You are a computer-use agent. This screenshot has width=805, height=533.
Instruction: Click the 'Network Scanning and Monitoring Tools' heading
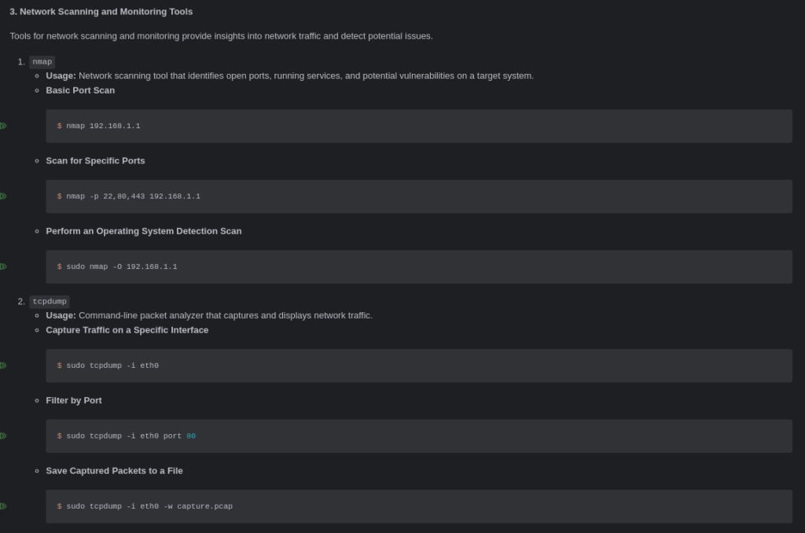click(101, 11)
